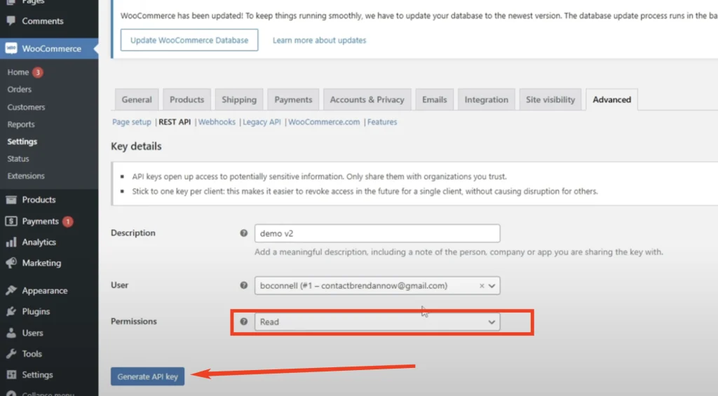Image resolution: width=718 pixels, height=396 pixels.
Task: Open the Customers submenu item
Action: click(x=26, y=107)
